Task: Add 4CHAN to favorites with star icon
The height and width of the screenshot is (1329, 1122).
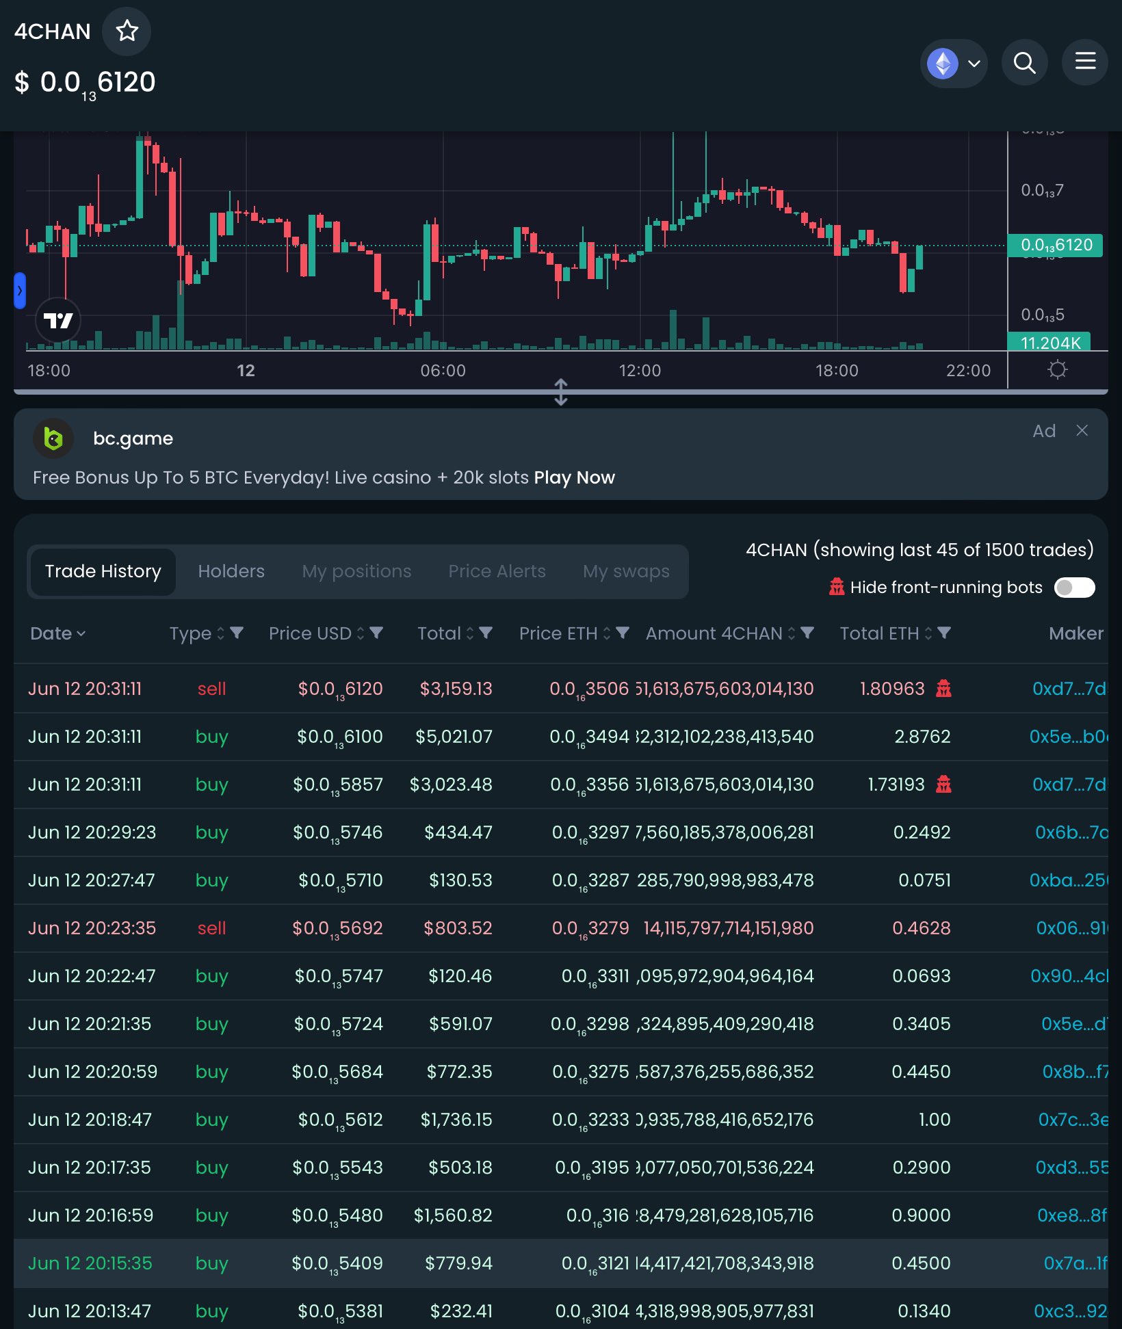Action: pos(127,31)
